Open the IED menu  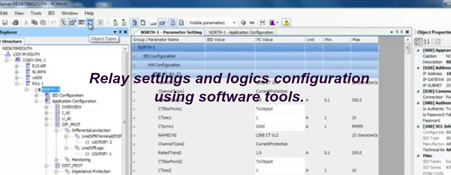coord(51,13)
